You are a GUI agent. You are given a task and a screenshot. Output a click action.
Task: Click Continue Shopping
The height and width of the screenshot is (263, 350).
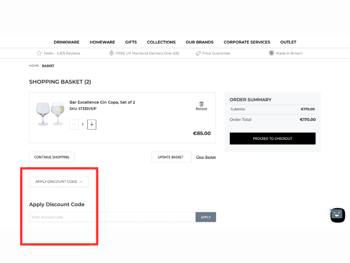tap(52, 157)
